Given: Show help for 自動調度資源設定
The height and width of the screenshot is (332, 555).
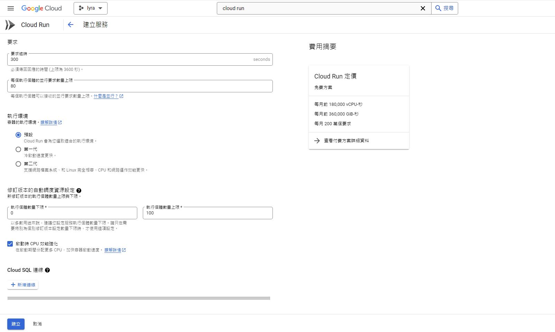Looking at the screenshot, I should [x=79, y=191].
